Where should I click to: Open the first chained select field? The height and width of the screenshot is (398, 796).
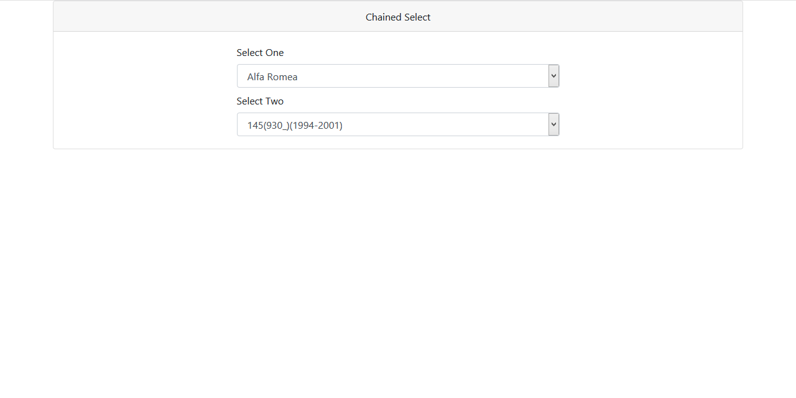coord(398,75)
